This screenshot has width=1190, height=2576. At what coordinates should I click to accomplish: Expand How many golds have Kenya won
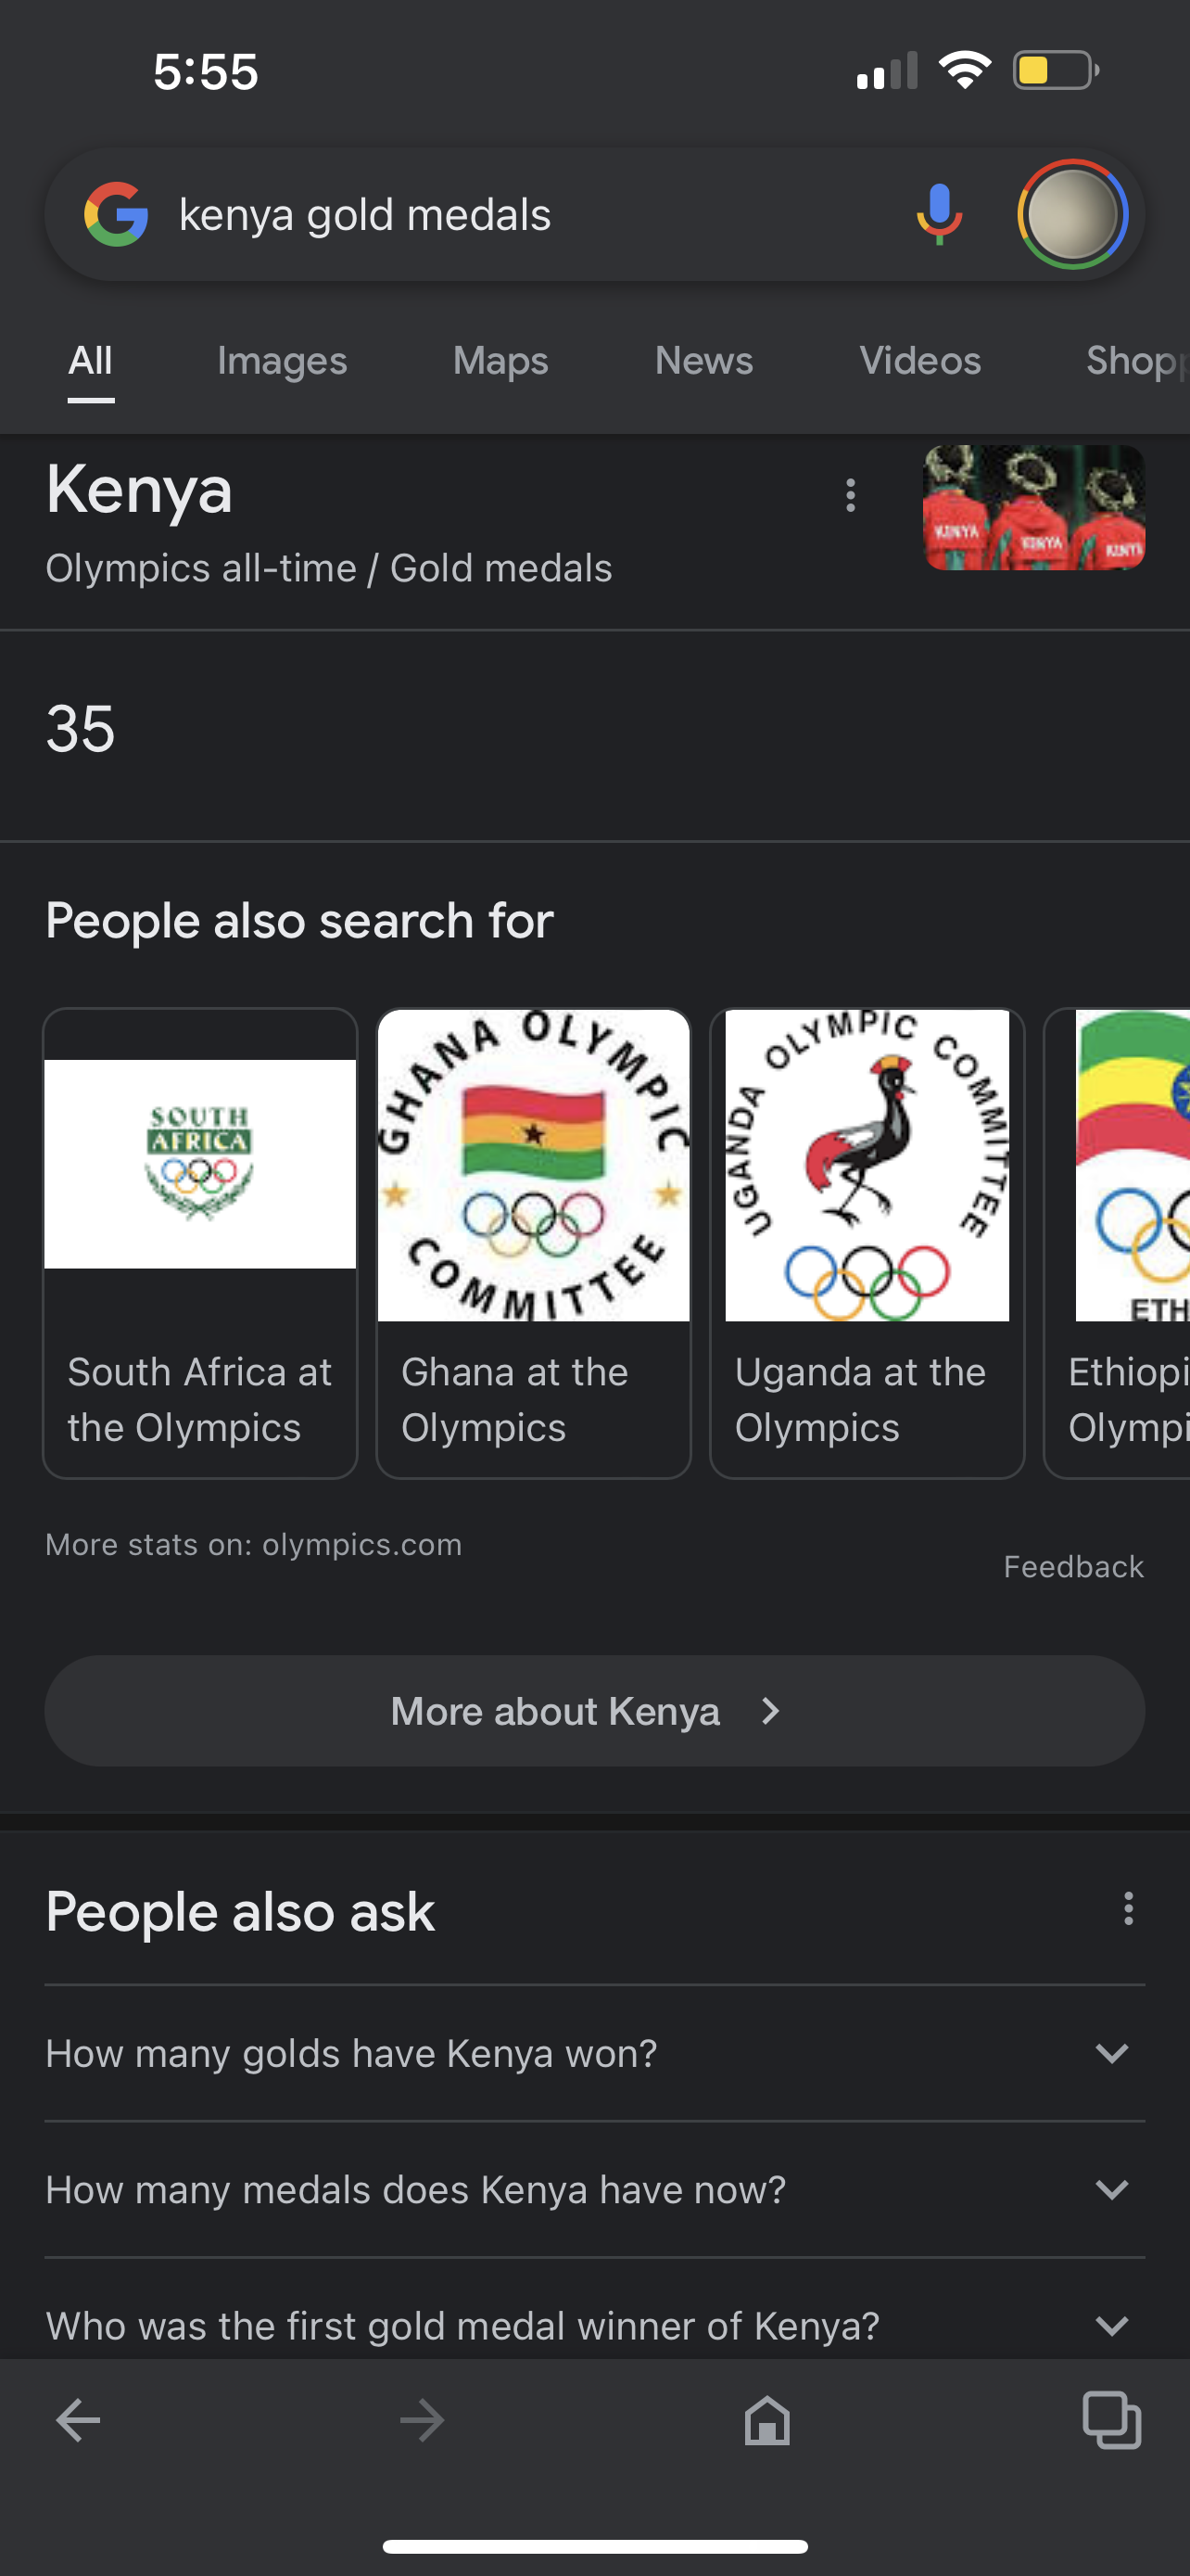[x=594, y=2053]
